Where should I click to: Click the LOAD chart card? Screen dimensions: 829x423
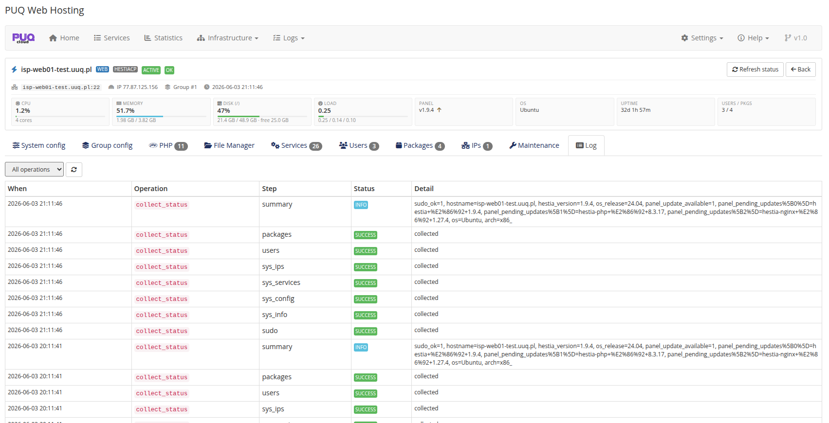363,112
